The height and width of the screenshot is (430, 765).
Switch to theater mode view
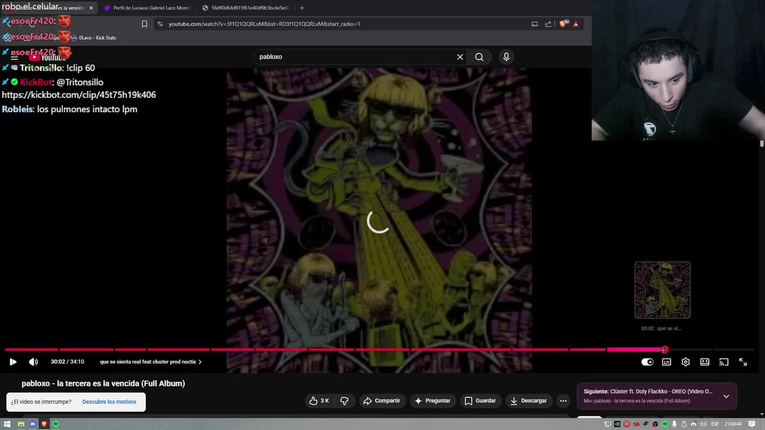[x=705, y=362]
